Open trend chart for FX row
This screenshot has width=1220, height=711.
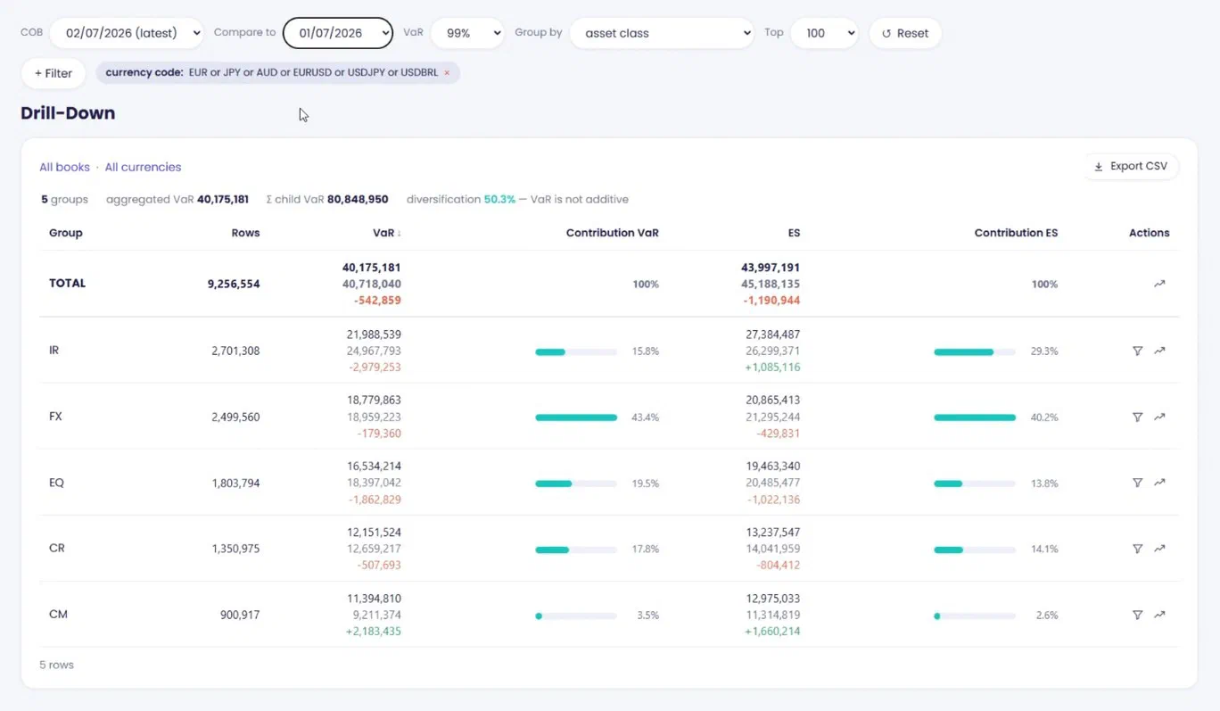click(x=1159, y=417)
